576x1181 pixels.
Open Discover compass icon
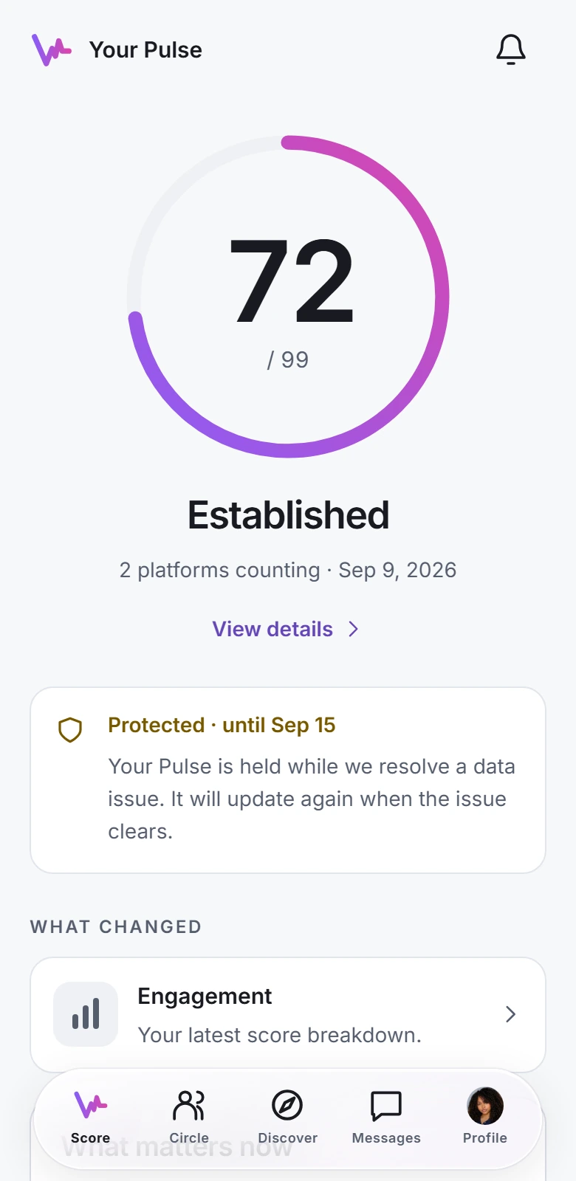pos(287,1105)
